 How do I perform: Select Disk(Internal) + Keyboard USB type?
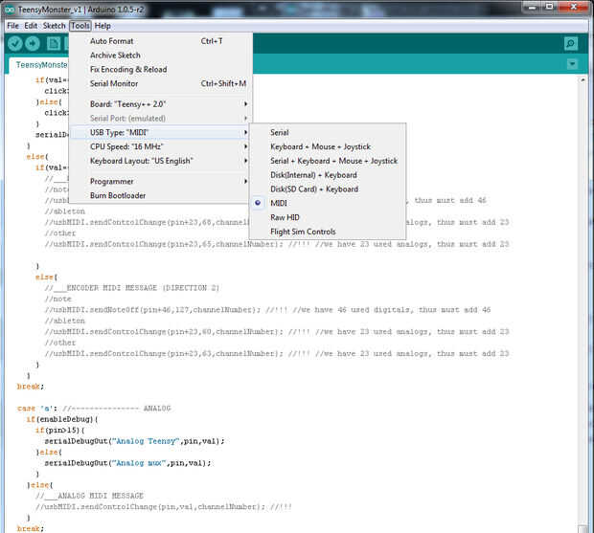[x=328, y=175]
